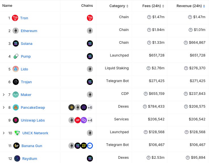Image resolution: width=209 pixels, height=163 pixels.
Task: Click the PancakeSwap bunny logo icon
Action: click(x=16, y=107)
